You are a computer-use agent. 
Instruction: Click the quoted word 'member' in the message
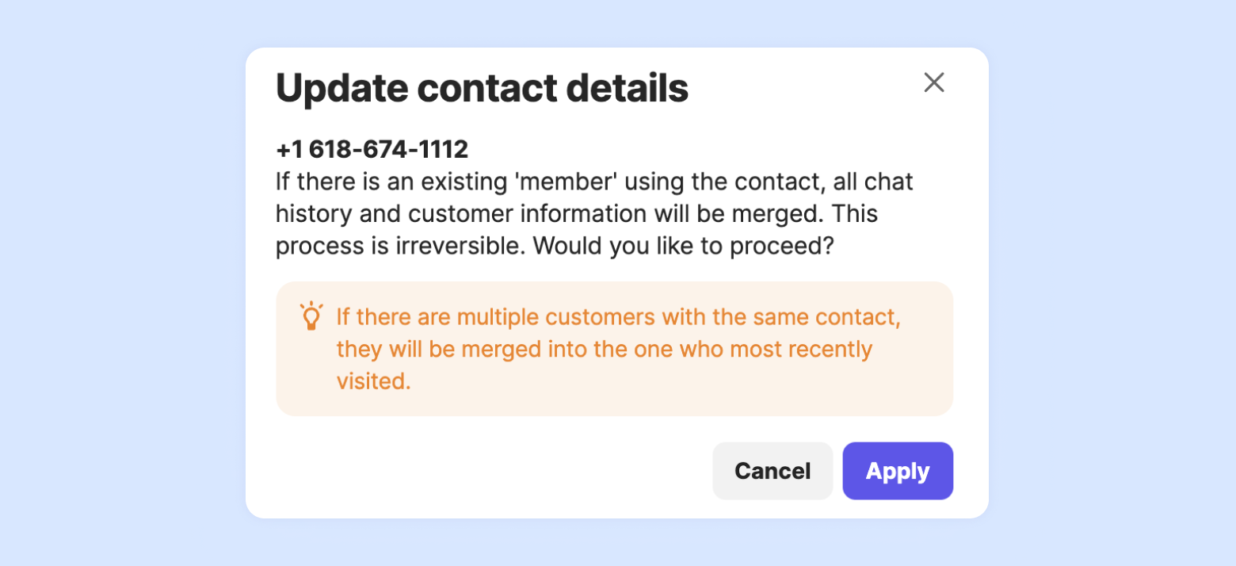tap(566, 182)
